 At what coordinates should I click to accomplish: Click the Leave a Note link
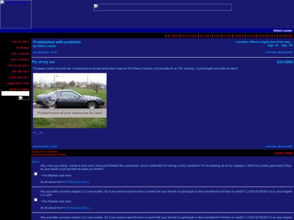[x=283, y=153]
